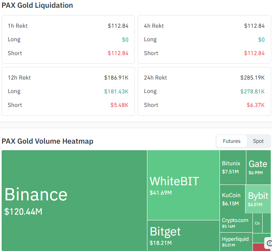Image resolution: width=272 pixels, height=251 pixels.
Task: Click the Hyperliquid $5.01M tile
Action: [236, 242]
